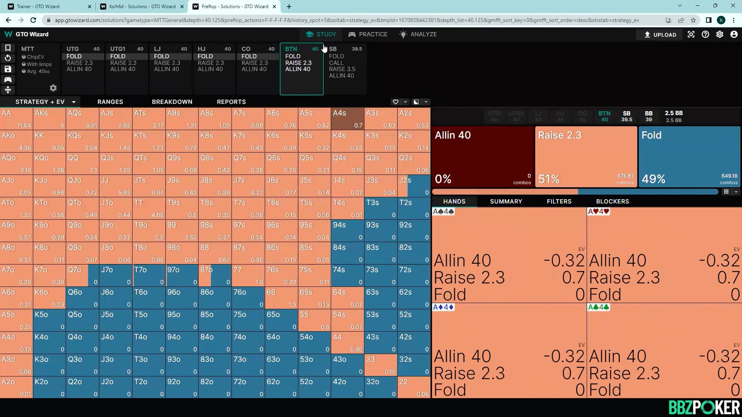Expand the Strategy + EV dropdown arrow

pyautogui.click(x=74, y=102)
